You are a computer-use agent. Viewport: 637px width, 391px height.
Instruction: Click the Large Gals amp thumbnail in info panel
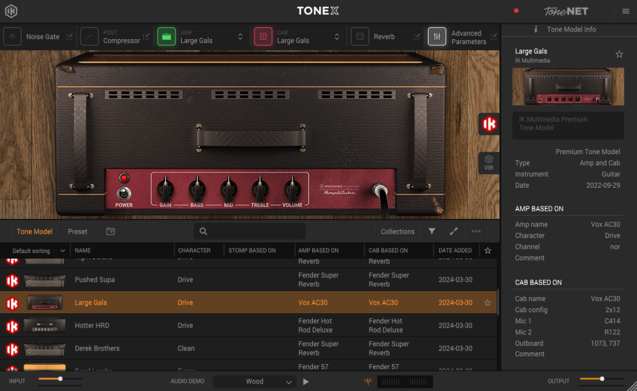click(x=568, y=86)
